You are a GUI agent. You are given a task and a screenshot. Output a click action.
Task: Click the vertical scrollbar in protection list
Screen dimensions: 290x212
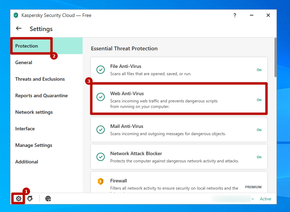tap(275, 59)
